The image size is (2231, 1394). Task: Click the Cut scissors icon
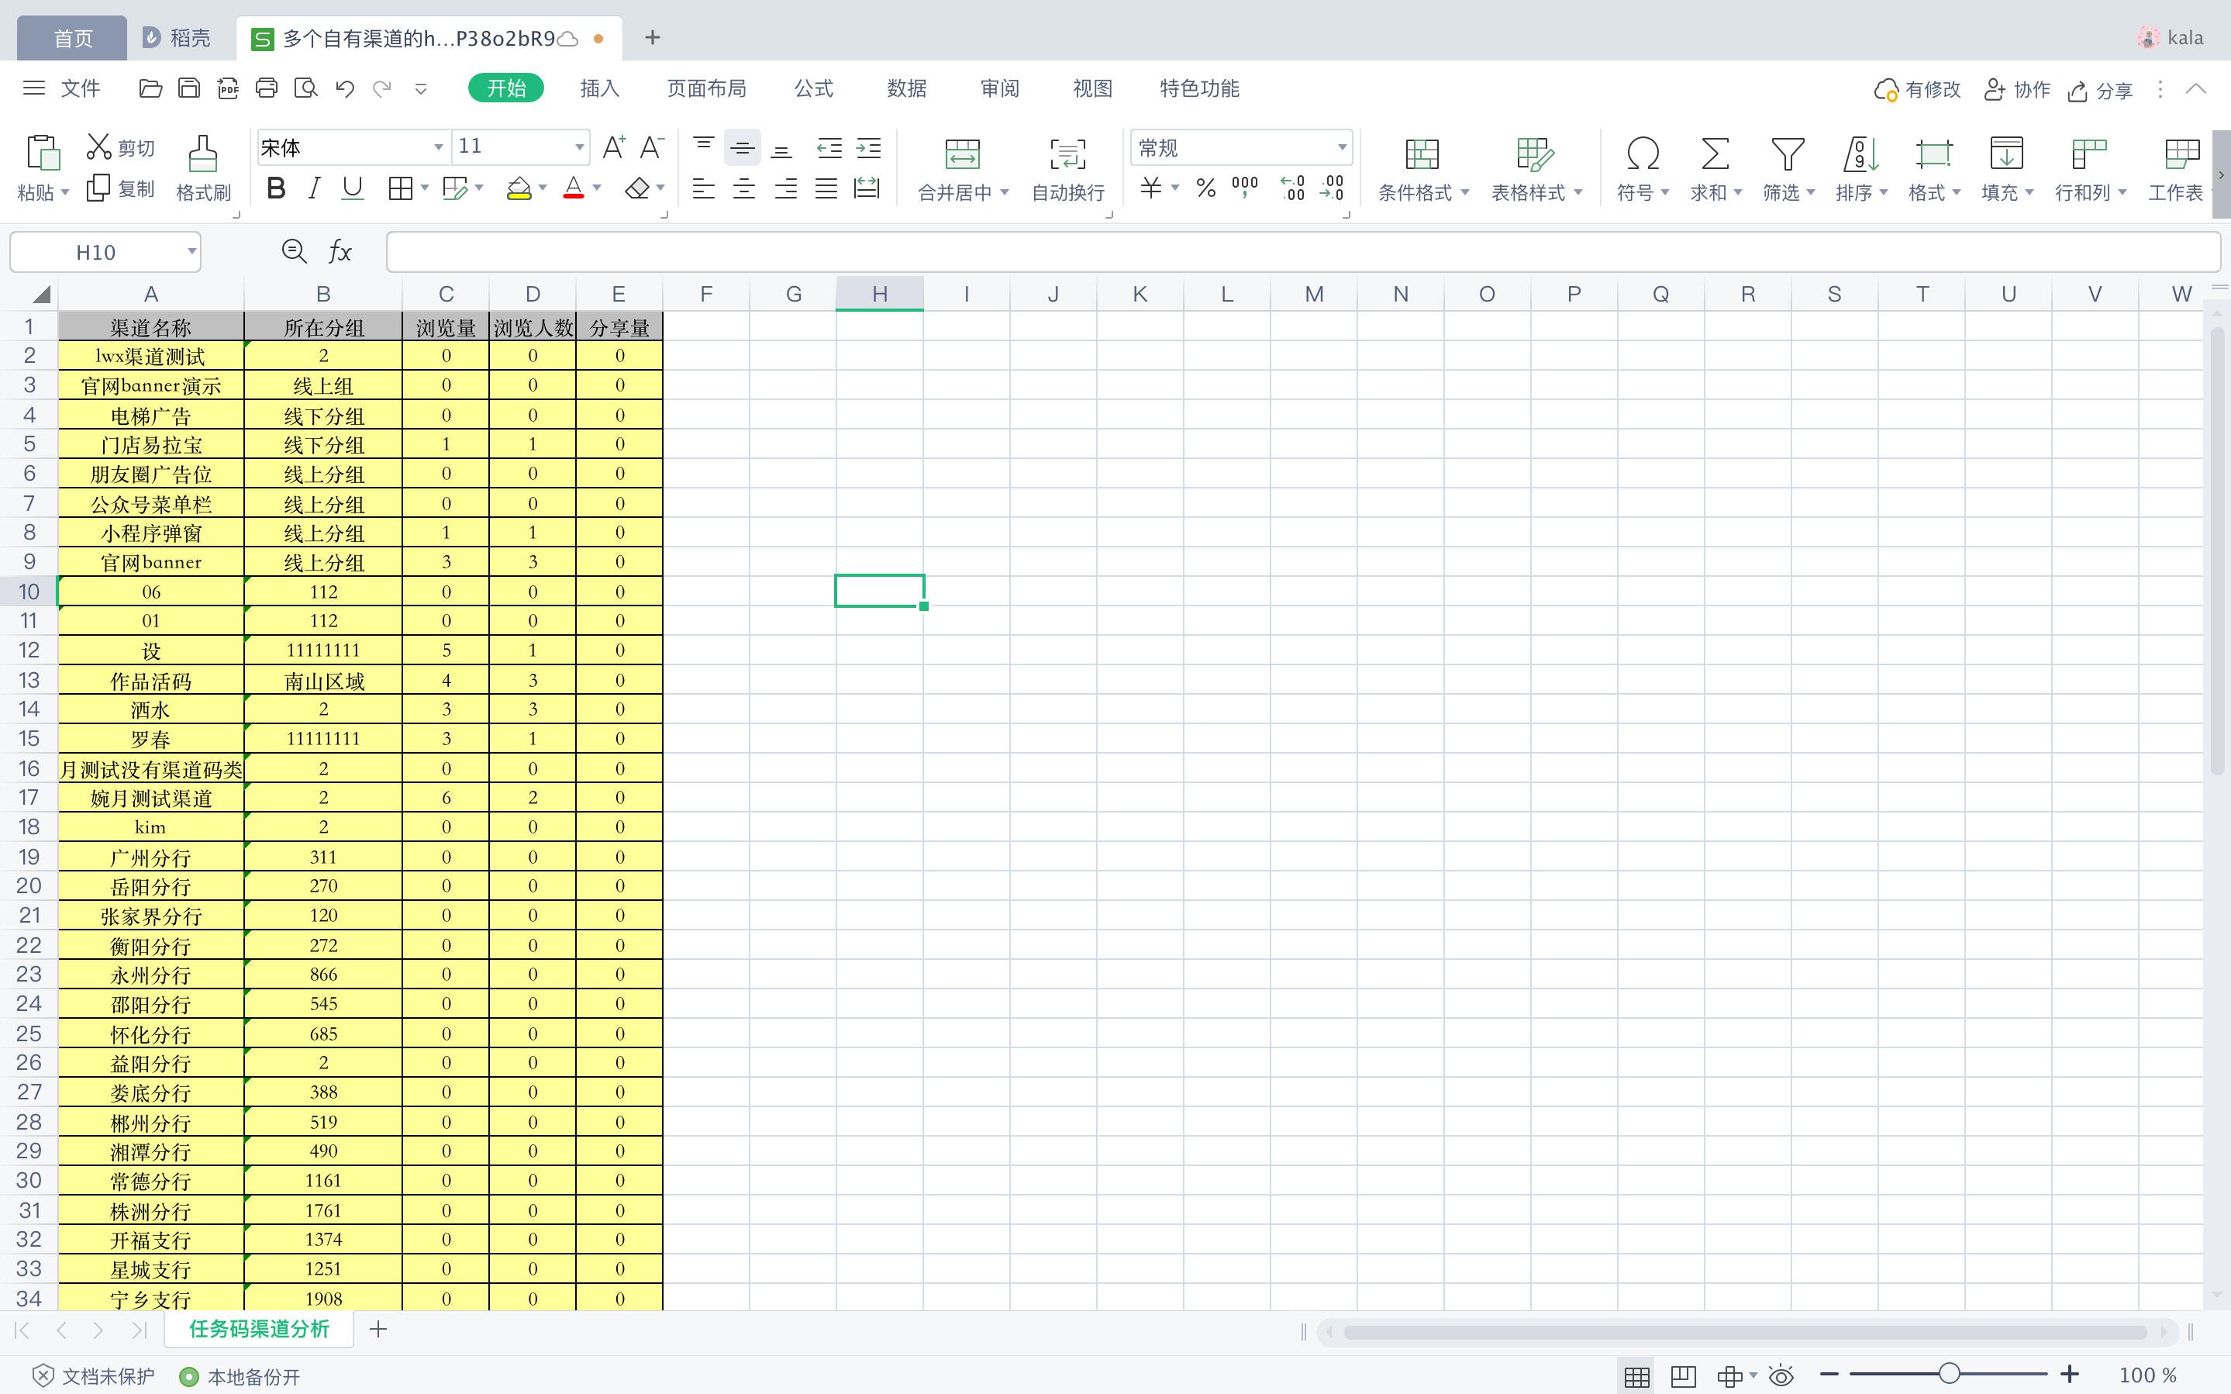coord(98,147)
